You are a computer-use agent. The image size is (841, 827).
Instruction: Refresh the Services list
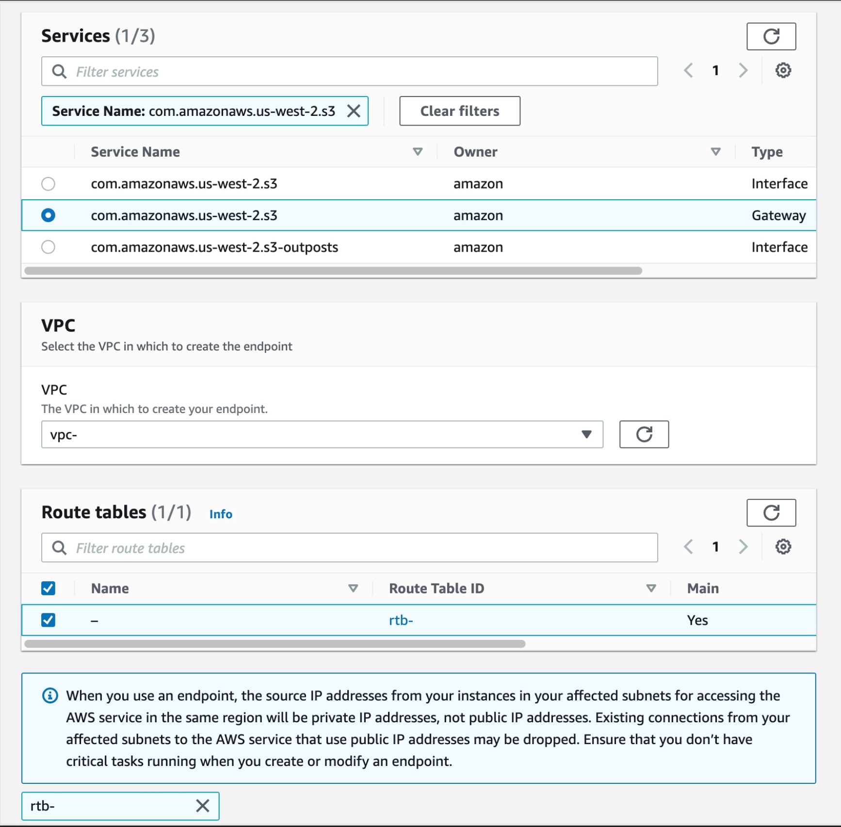coord(771,36)
